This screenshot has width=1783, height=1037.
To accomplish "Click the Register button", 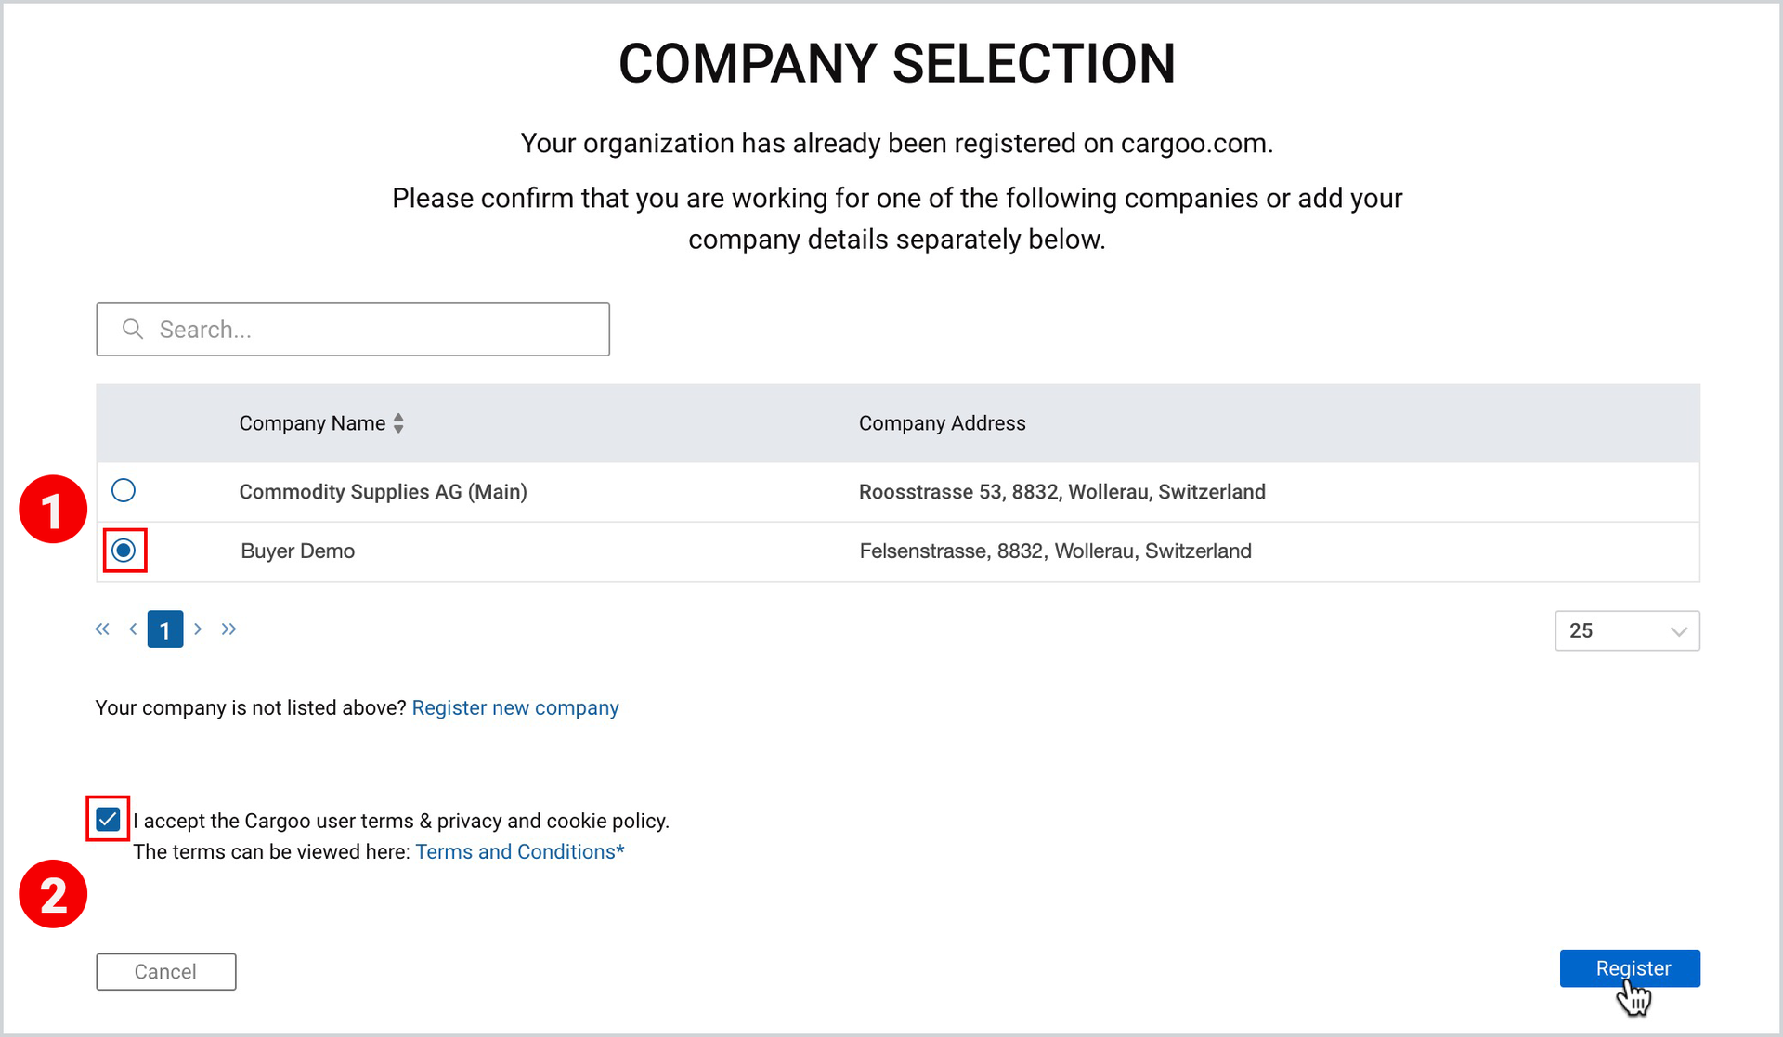I will pos(1630,968).
